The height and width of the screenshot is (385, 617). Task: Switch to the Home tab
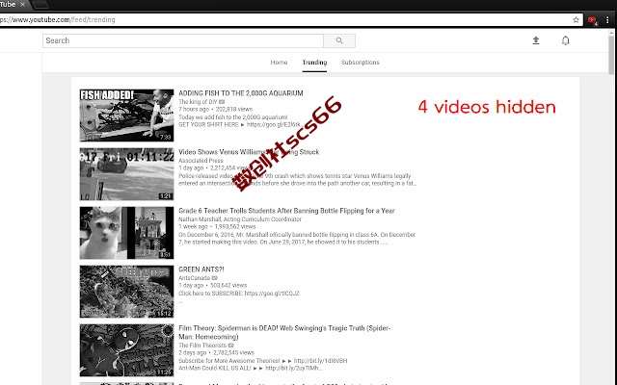click(279, 62)
